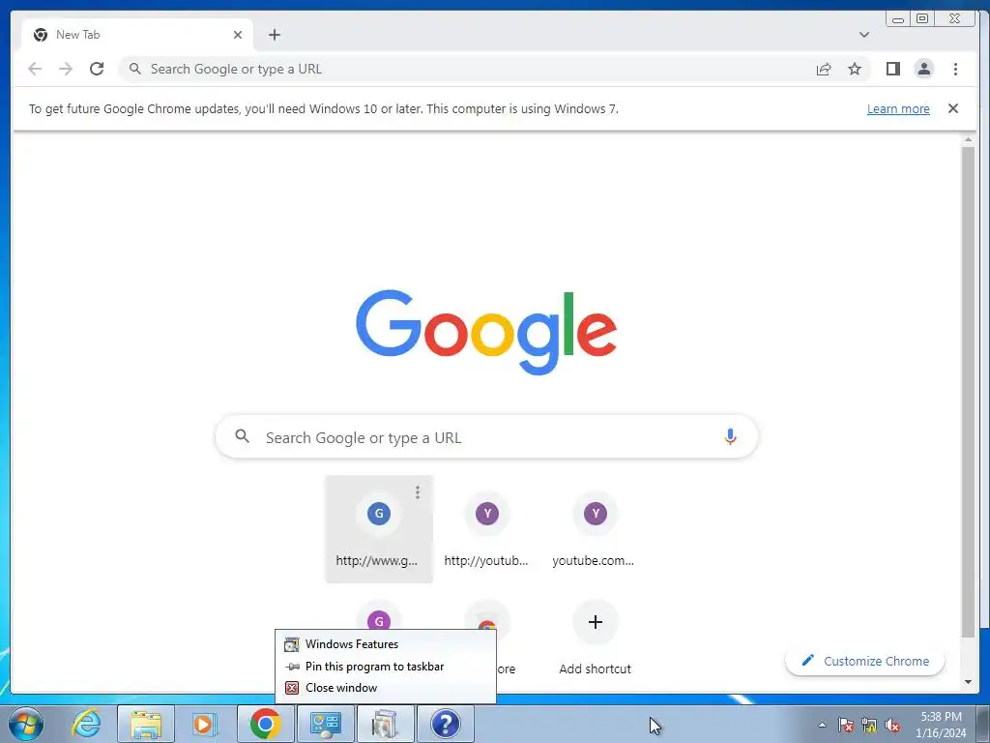
Task: Expand the tab search chevron
Action: coord(863,35)
